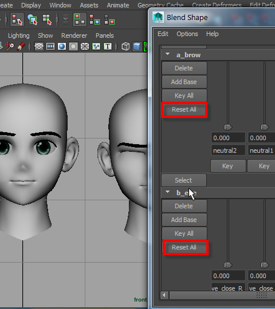Open the viewport Show menu
Image resolution: width=275 pixels, height=309 pixels.
coord(45,35)
